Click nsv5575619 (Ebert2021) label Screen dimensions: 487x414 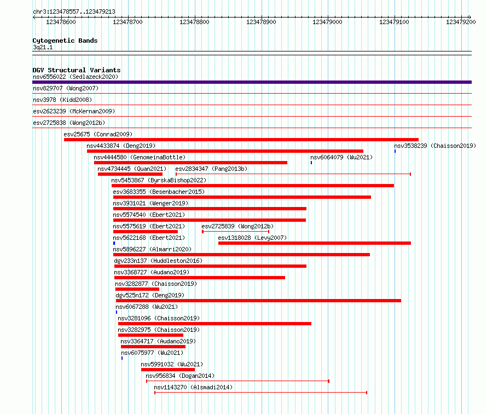tap(149, 226)
